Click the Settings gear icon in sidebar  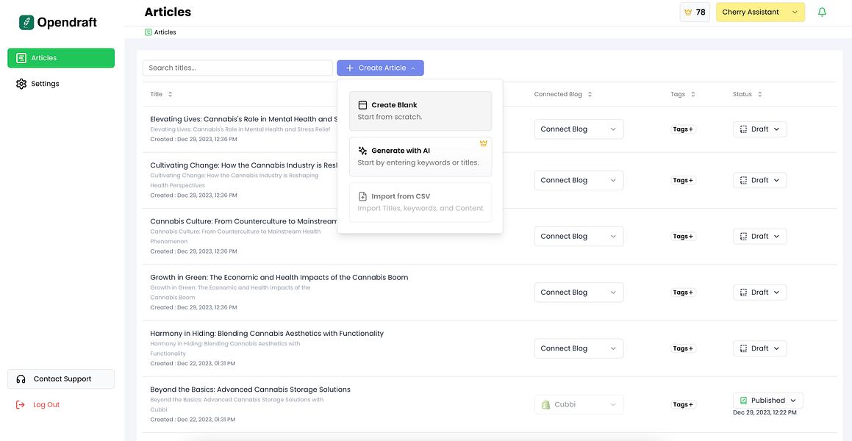click(21, 84)
